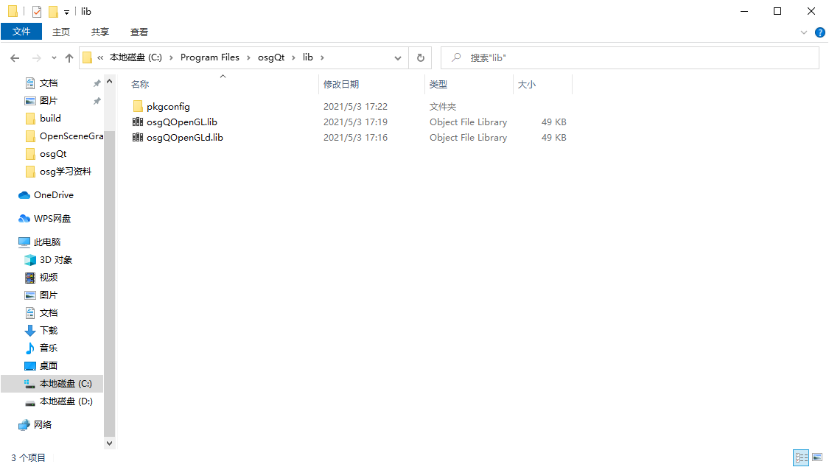Refresh the folder view with the refresh icon

pos(419,57)
